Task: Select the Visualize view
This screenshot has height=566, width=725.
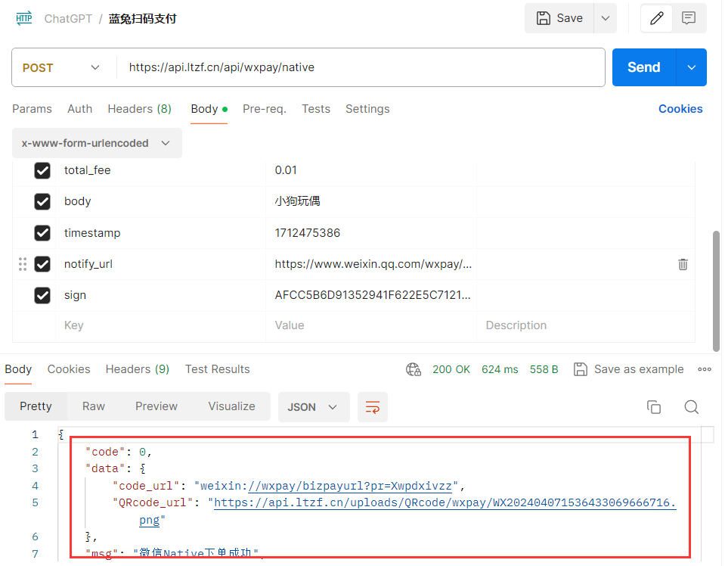Action: click(x=231, y=406)
